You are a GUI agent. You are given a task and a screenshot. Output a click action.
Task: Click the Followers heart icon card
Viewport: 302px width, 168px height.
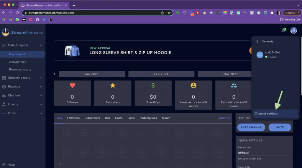72,93
